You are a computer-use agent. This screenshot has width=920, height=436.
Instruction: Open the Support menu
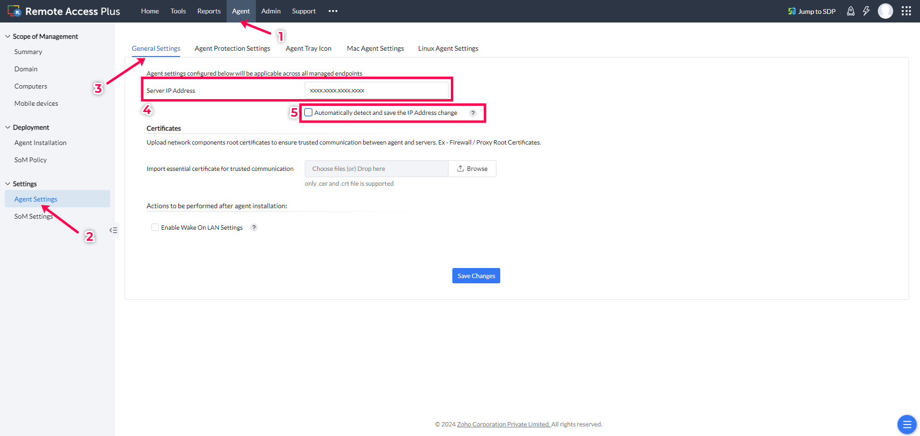(304, 11)
